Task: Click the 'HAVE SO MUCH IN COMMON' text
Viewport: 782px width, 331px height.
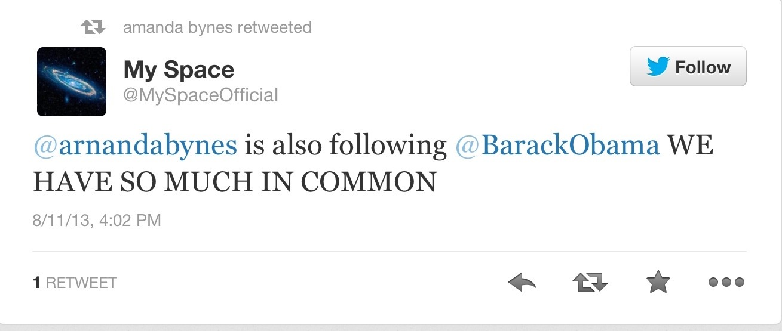Action: 234,182
